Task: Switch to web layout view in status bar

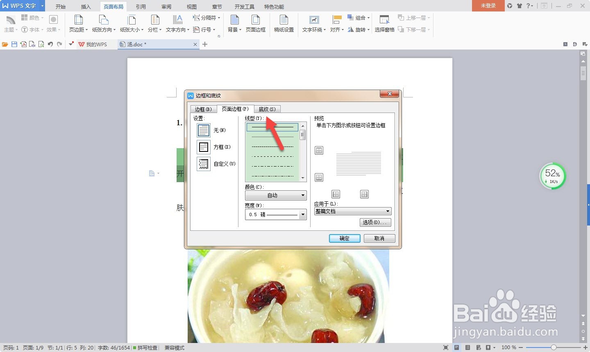Action: (478, 347)
